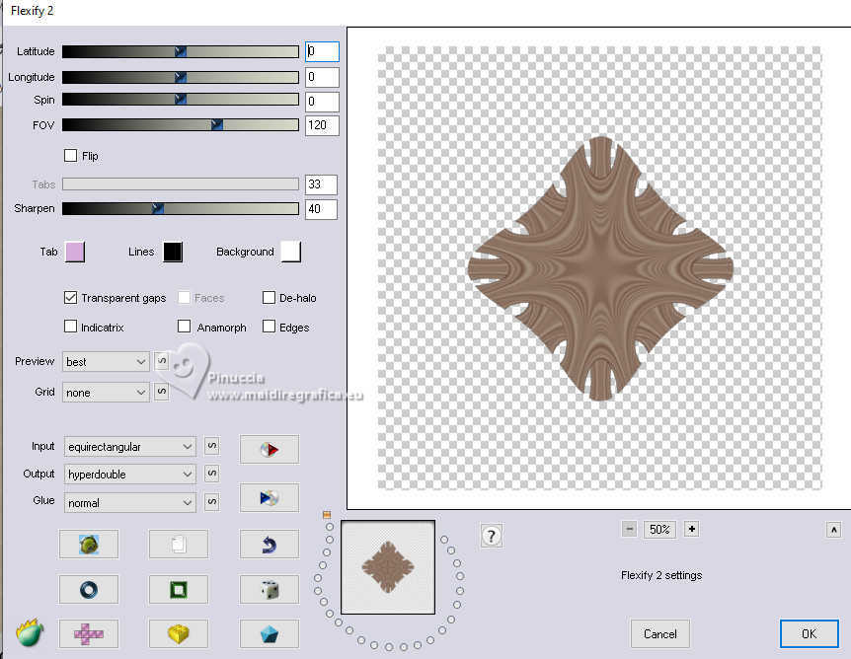851x659 pixels.
Task: Open help with the question mark icon
Action: coord(492,536)
